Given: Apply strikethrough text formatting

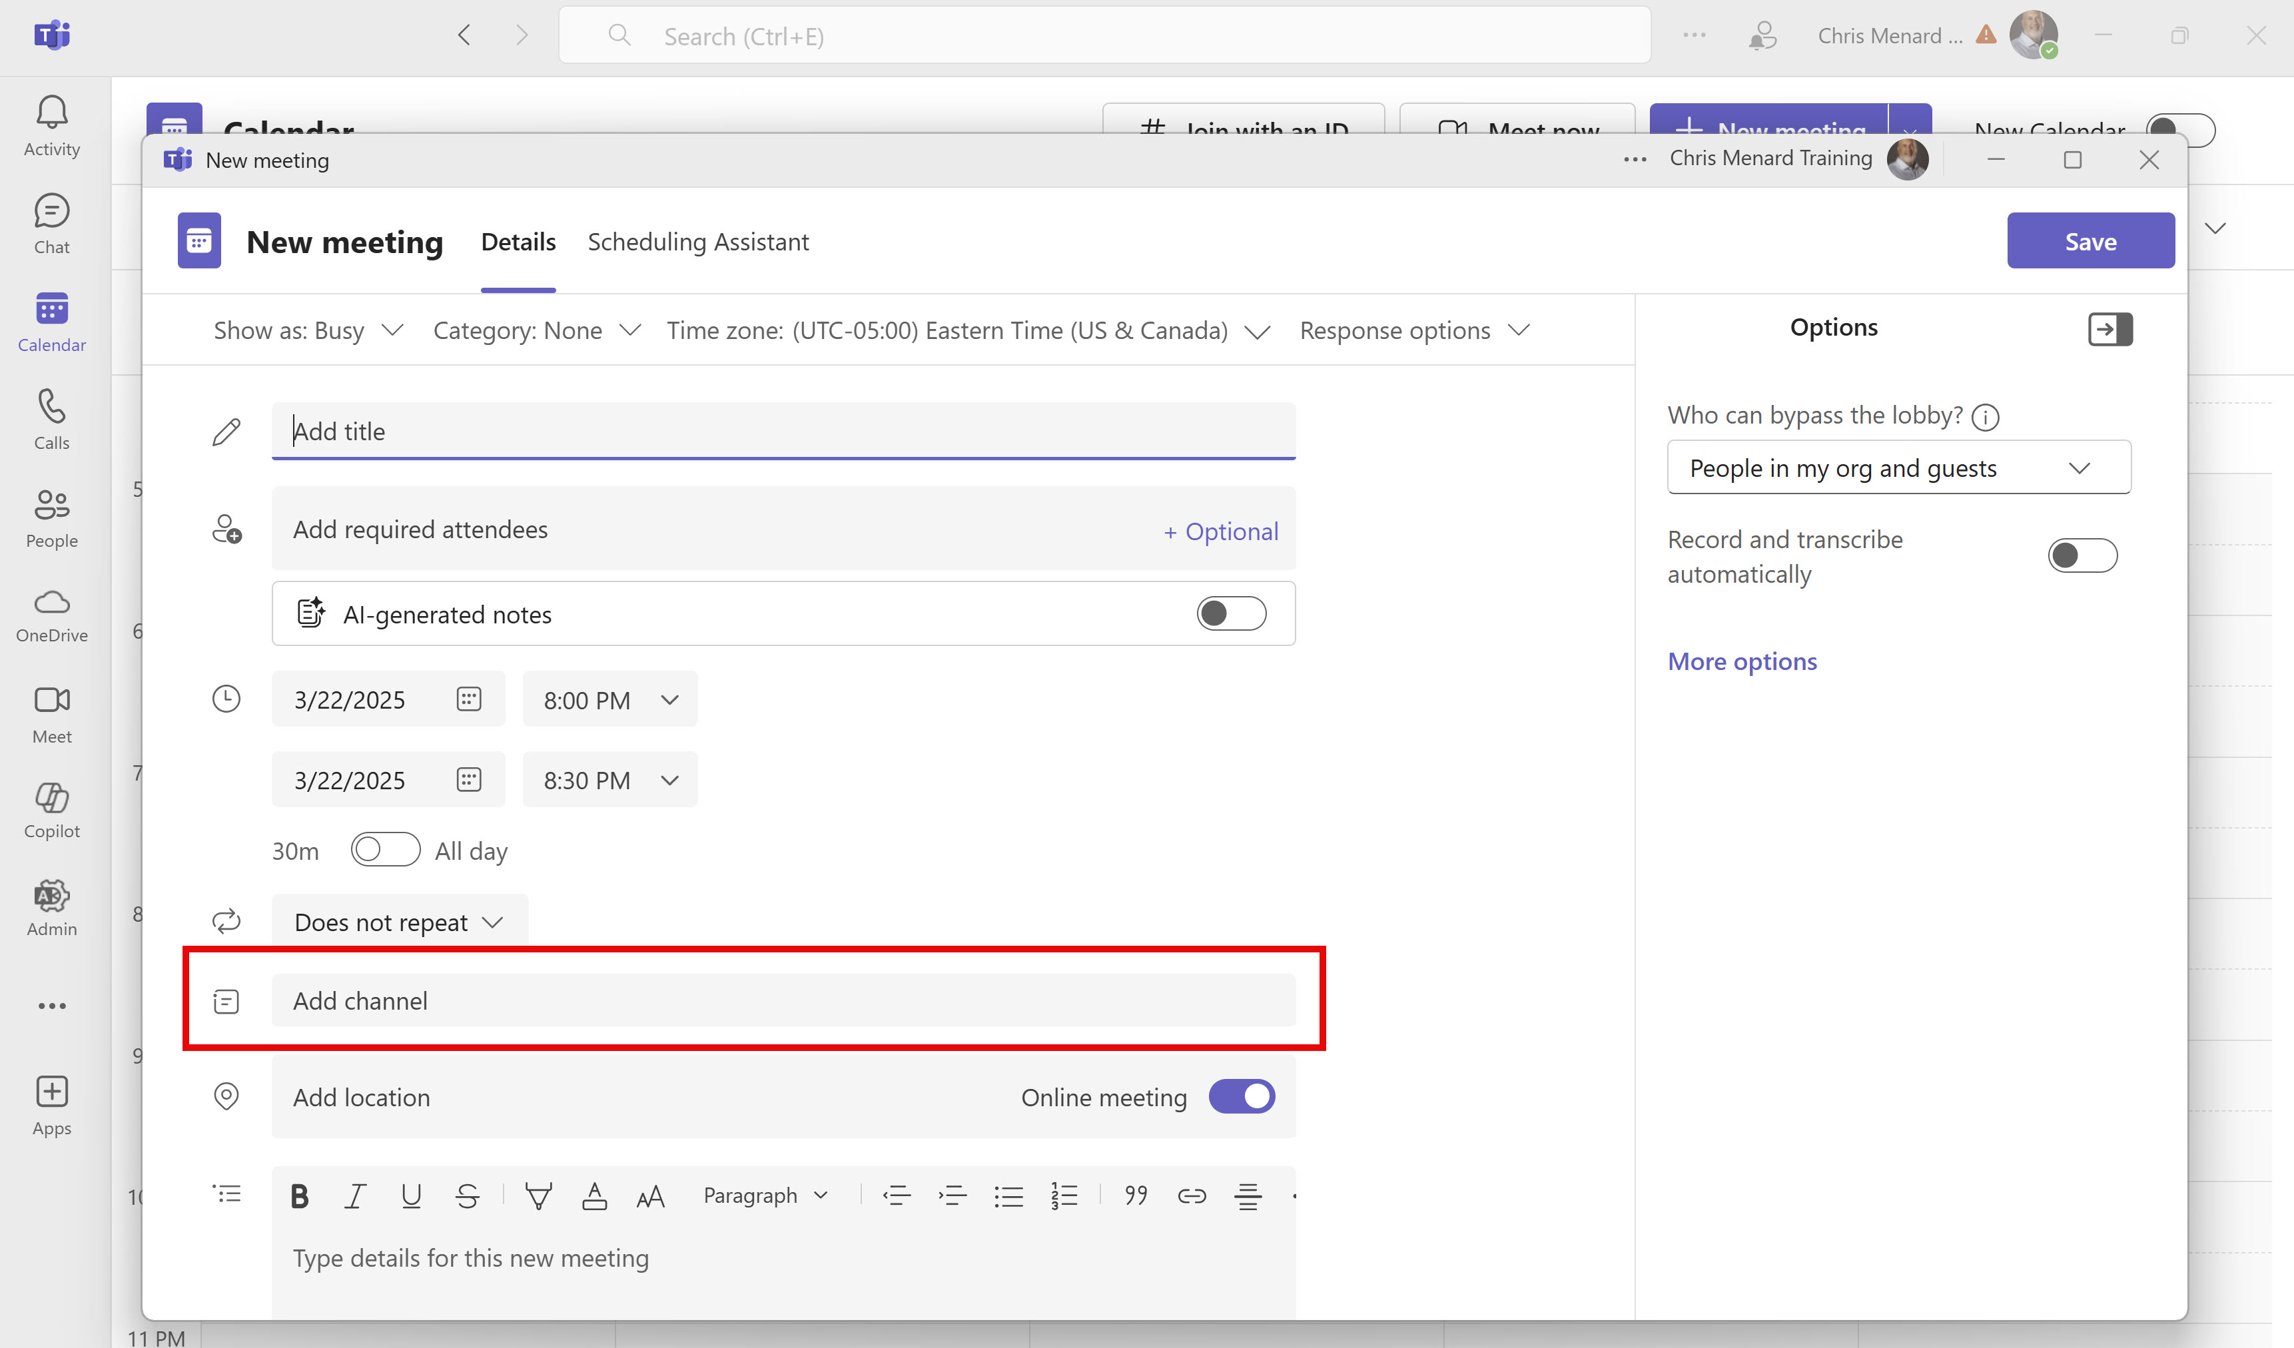Looking at the screenshot, I should 467,1195.
